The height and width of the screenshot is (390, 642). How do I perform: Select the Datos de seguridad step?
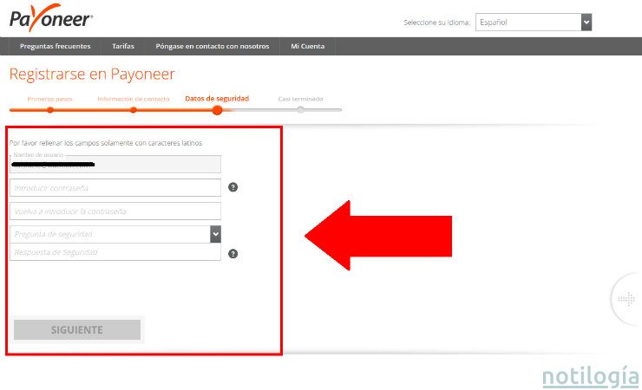pos(217,99)
